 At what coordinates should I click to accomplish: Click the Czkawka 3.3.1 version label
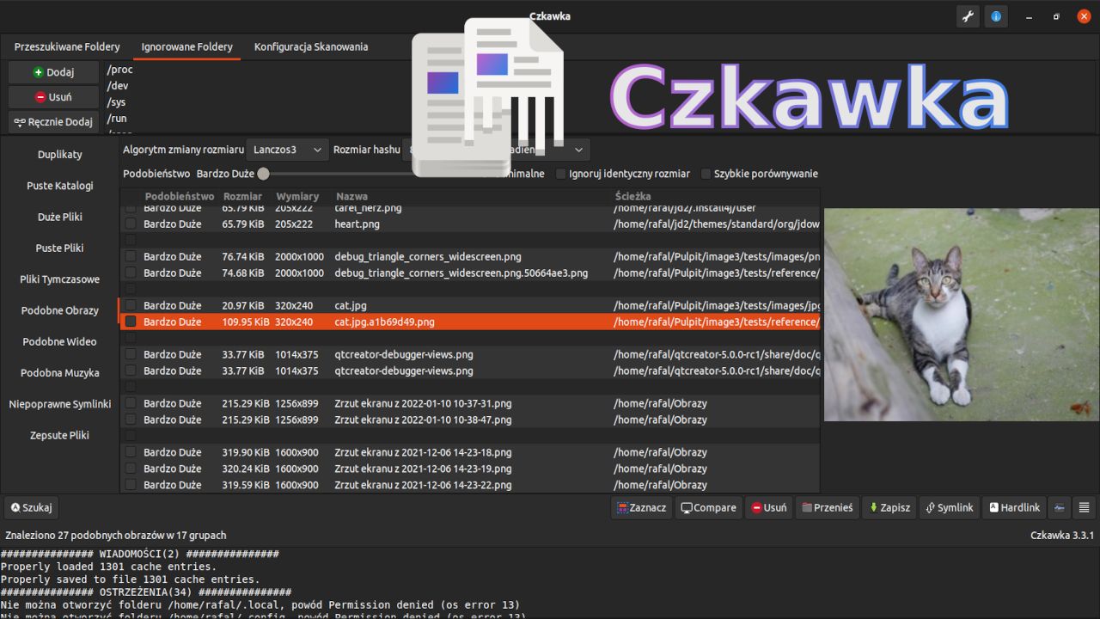[x=1062, y=535]
